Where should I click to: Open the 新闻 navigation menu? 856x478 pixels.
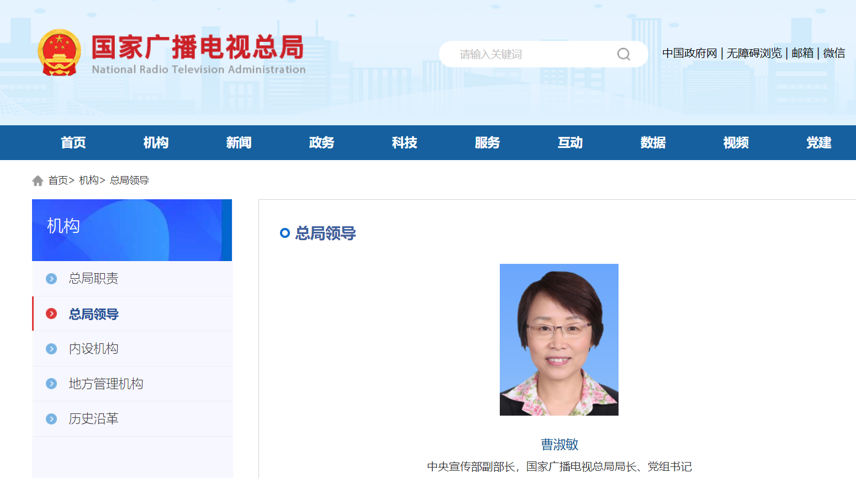239,143
